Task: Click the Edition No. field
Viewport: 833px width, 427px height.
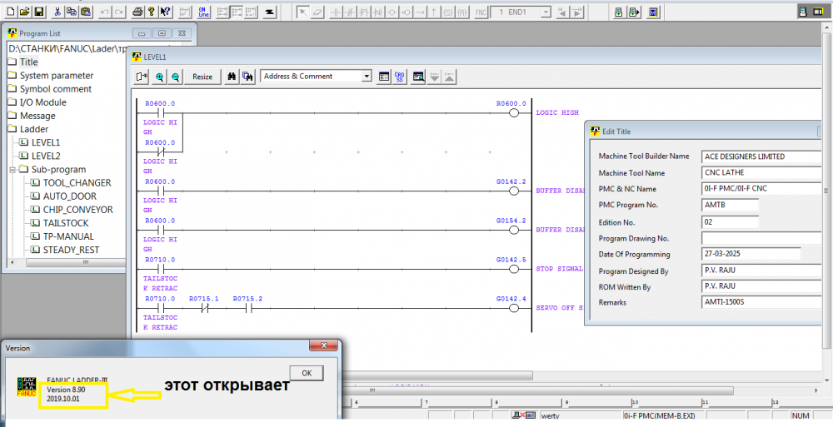Action: click(x=730, y=222)
